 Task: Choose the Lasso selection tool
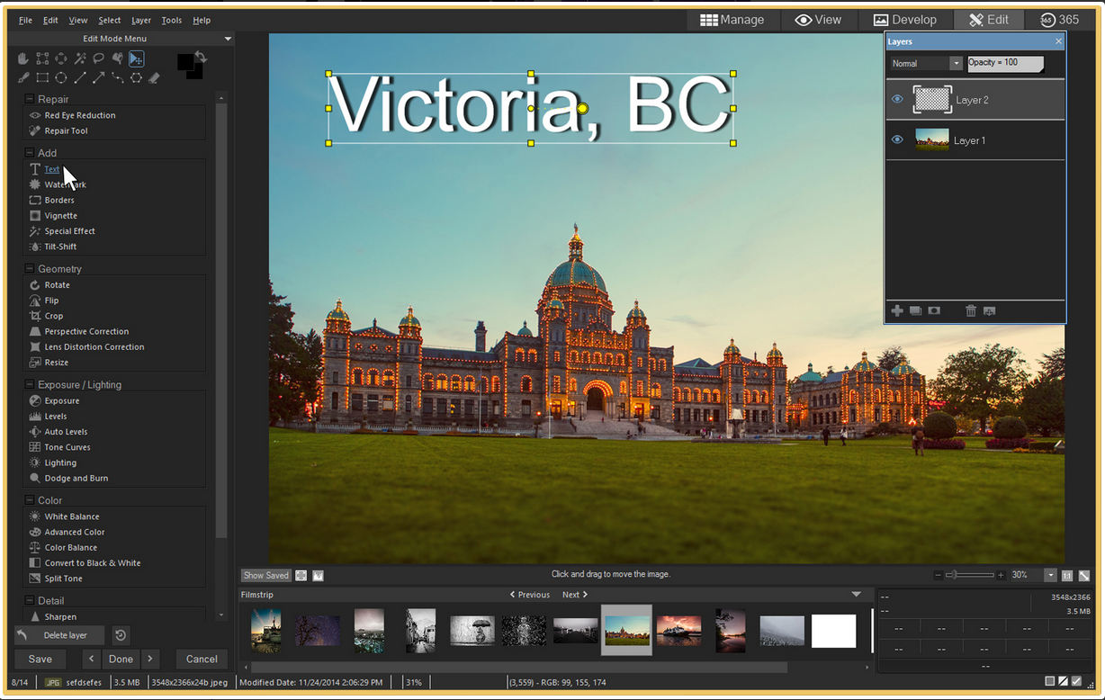(x=99, y=58)
